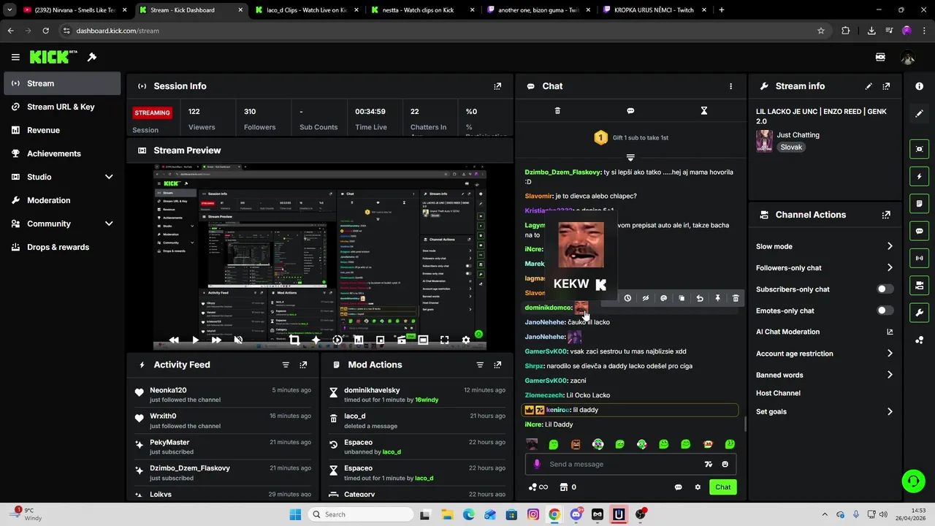Open OBS Studio from the taskbar
The height and width of the screenshot is (526, 935).
pyautogui.click(x=640, y=514)
